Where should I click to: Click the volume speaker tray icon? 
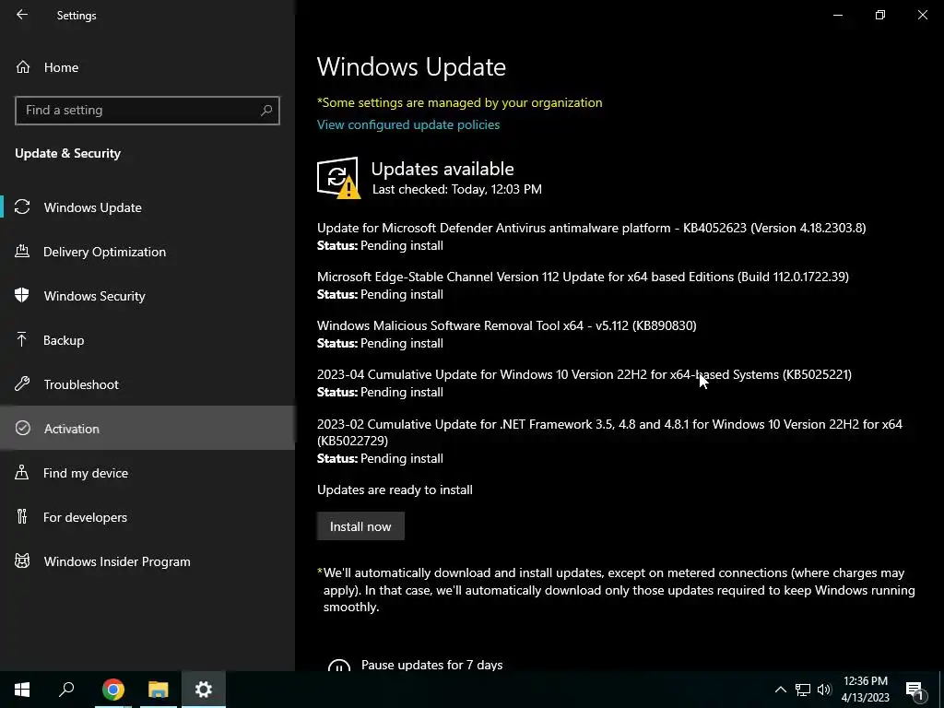coord(824,690)
